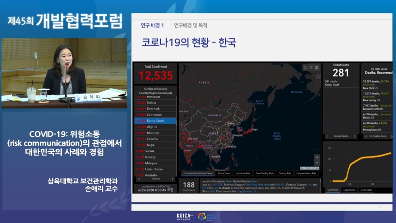The image size is (396, 223).
Task: Open the map legend icon
Action: 311,68
